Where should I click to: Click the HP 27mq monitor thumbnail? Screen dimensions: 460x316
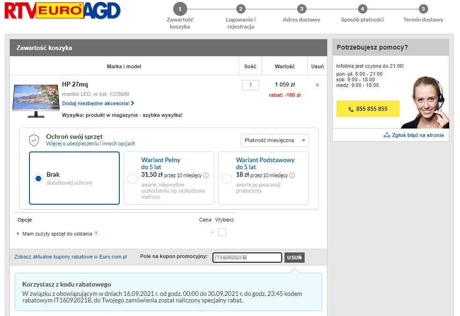click(x=36, y=101)
